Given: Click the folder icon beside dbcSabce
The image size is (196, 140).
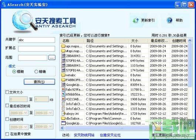Looking at the screenshot, I should (x=63, y=118).
